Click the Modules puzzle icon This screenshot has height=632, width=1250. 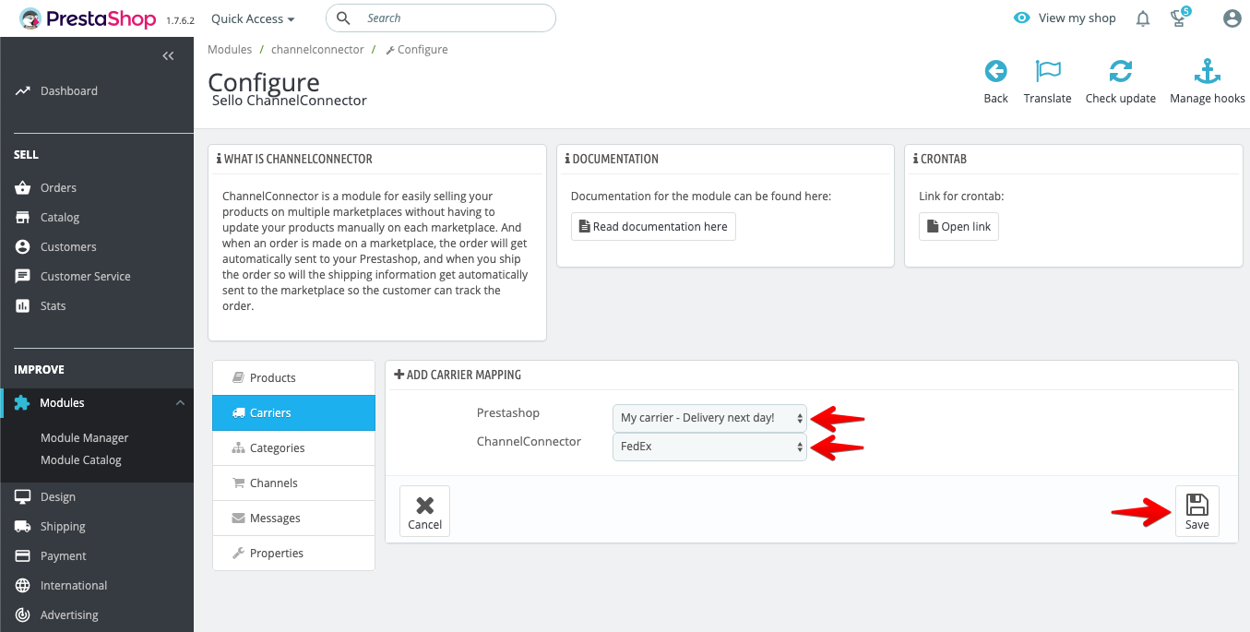coord(22,403)
